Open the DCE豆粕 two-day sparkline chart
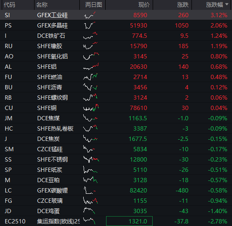Viewport: 232px width, 226px height. coord(90,180)
